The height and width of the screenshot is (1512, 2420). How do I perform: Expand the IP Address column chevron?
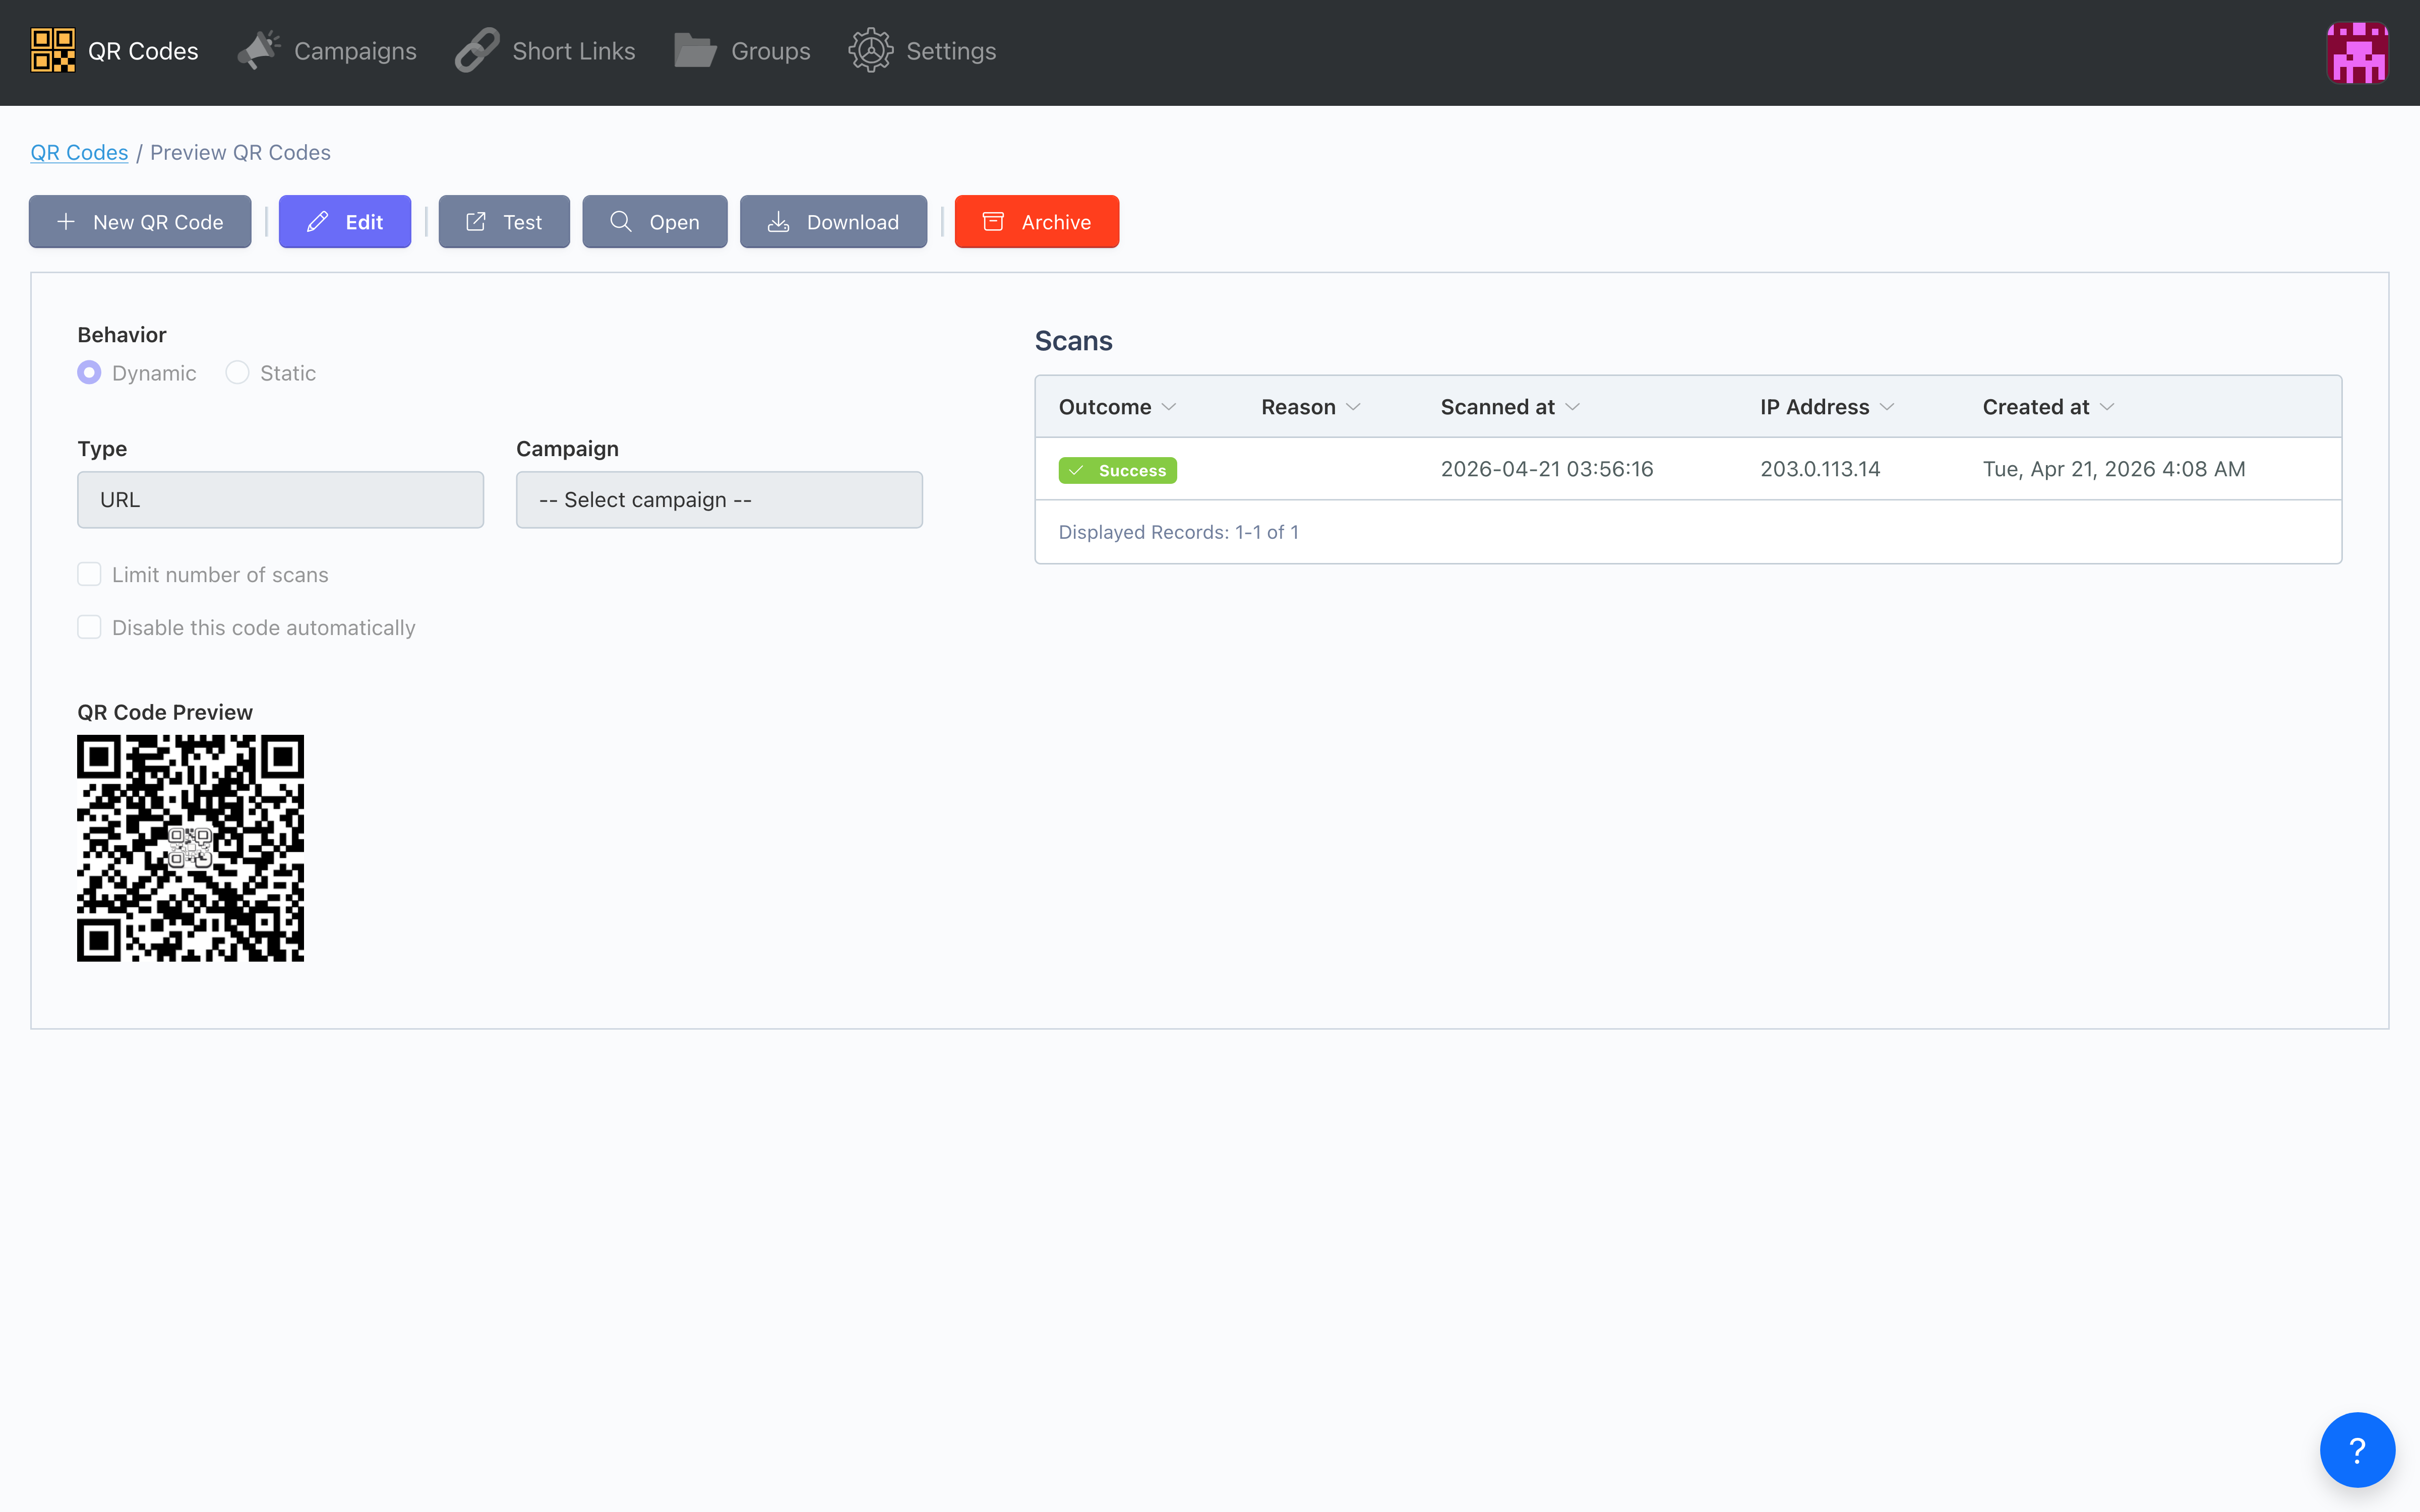[1887, 407]
